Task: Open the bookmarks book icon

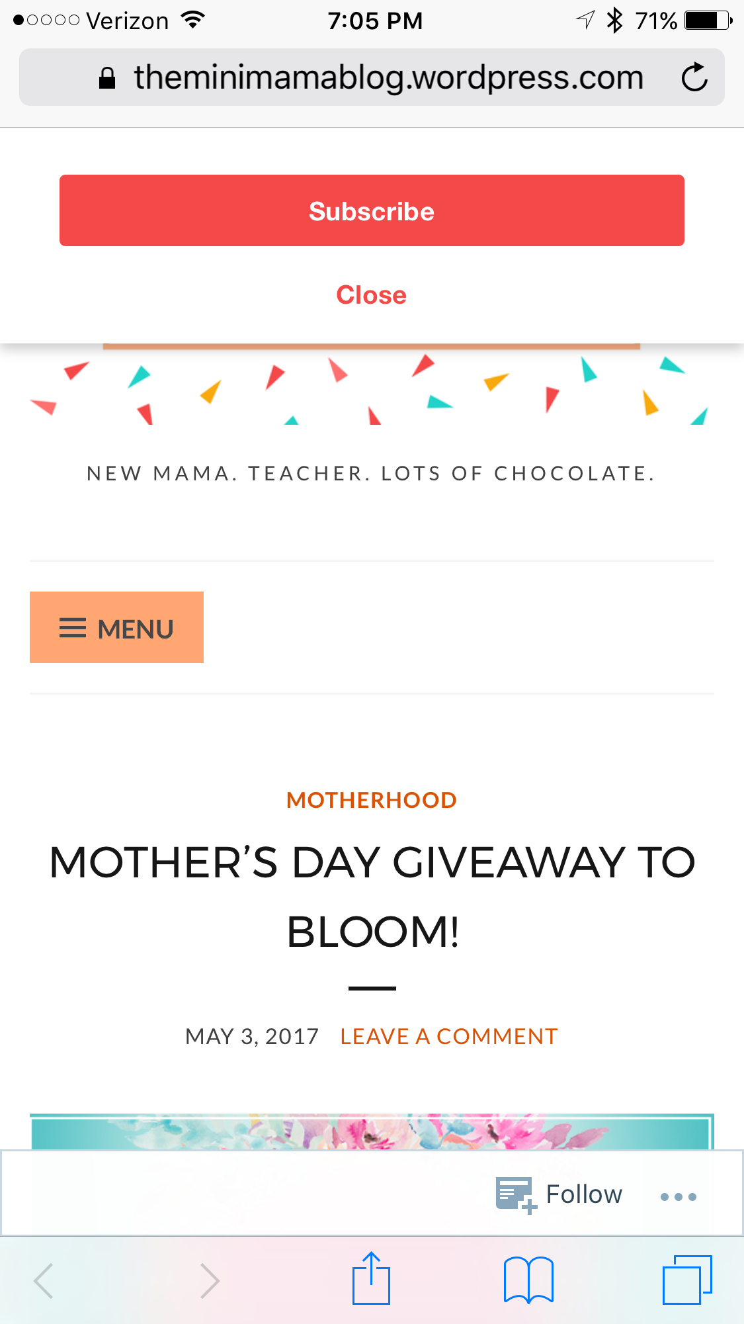Action: 528,1280
